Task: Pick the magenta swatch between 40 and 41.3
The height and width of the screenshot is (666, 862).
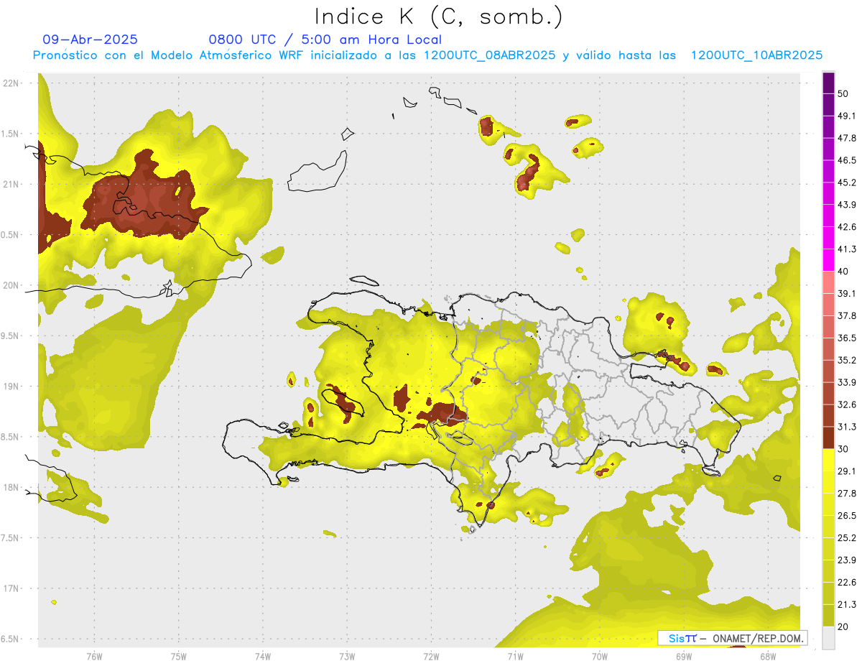Action: (x=828, y=260)
